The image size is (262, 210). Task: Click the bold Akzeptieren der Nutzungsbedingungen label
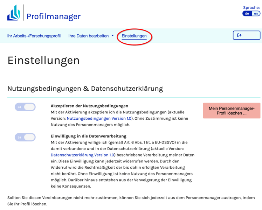(89, 106)
